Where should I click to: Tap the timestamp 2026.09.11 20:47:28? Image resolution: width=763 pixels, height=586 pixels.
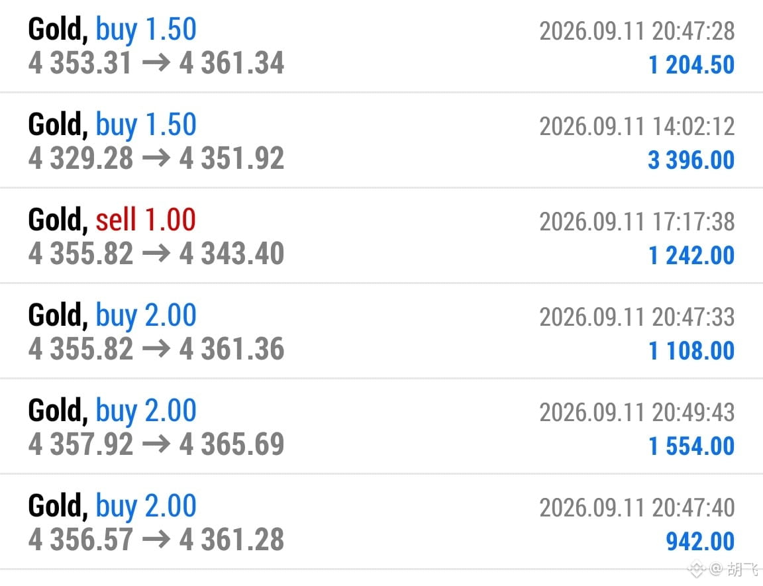pos(637,31)
